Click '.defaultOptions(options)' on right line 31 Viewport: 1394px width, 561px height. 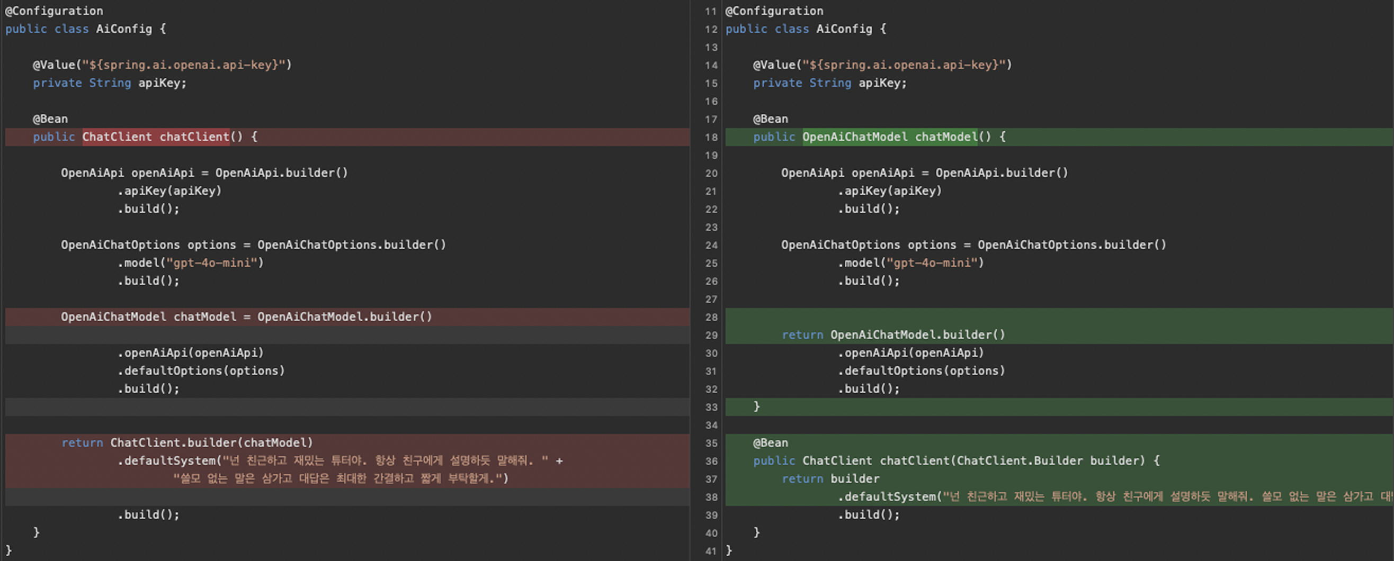click(922, 371)
